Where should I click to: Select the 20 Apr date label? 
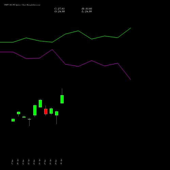[18, 162]
